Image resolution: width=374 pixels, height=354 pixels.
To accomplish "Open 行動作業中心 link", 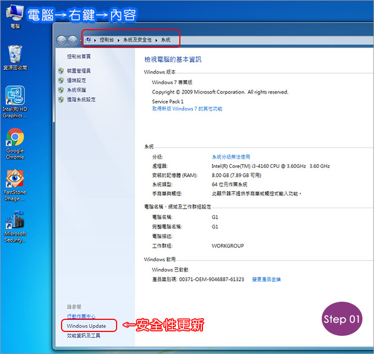I will pyautogui.click(x=81, y=316).
